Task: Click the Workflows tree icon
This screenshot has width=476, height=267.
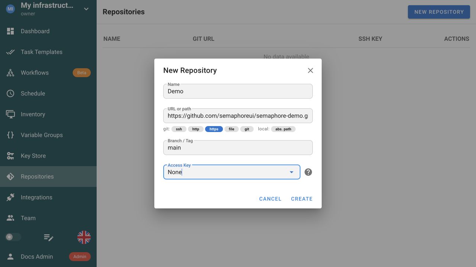Action: point(10,73)
